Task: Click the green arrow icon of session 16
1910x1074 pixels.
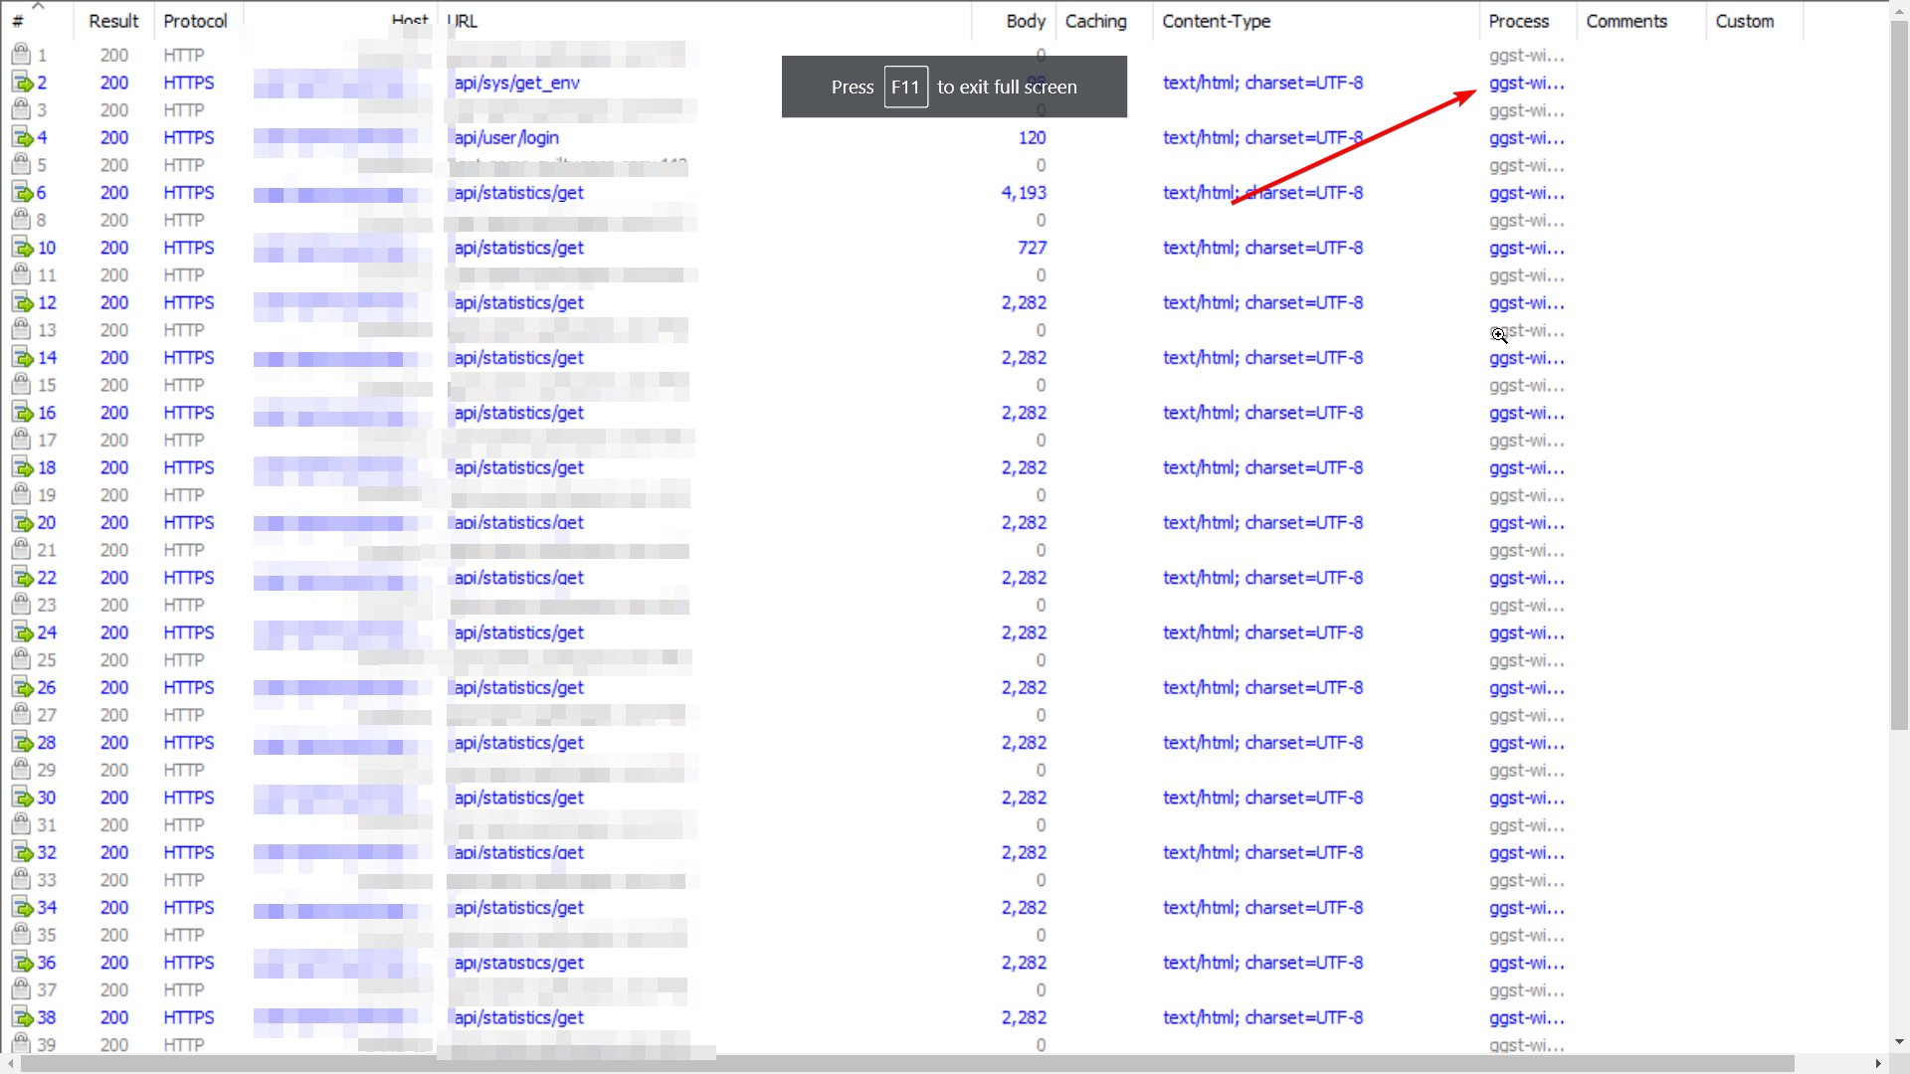Action: coord(22,413)
